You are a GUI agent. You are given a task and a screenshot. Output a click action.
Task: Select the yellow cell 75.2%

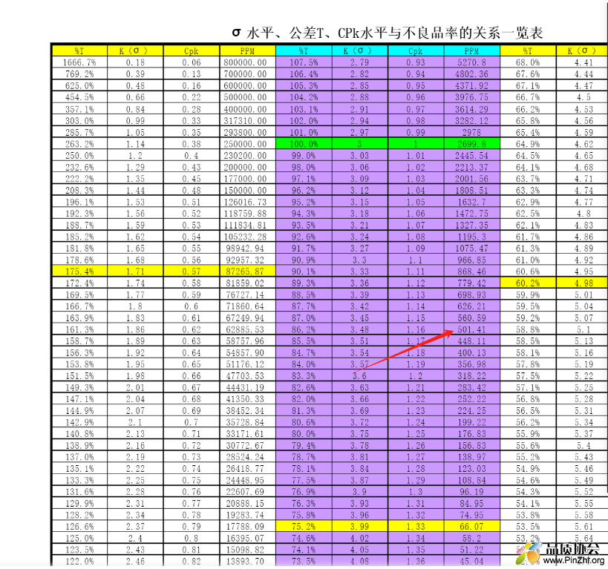(x=304, y=527)
